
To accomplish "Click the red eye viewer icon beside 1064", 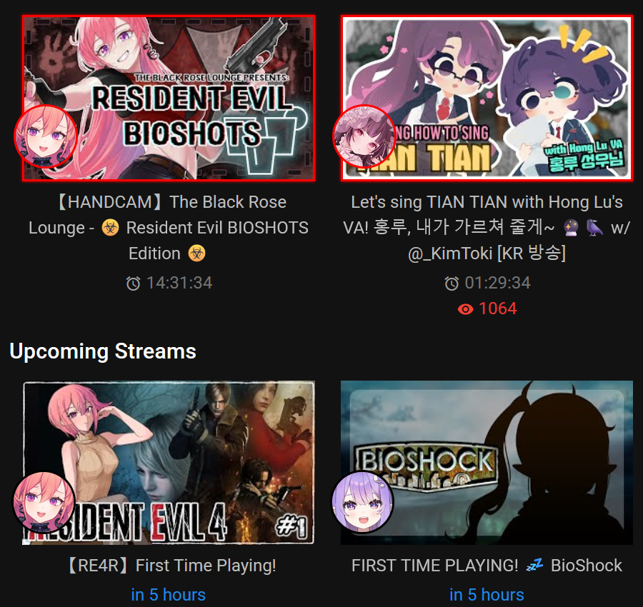I will pyautogui.click(x=465, y=309).
